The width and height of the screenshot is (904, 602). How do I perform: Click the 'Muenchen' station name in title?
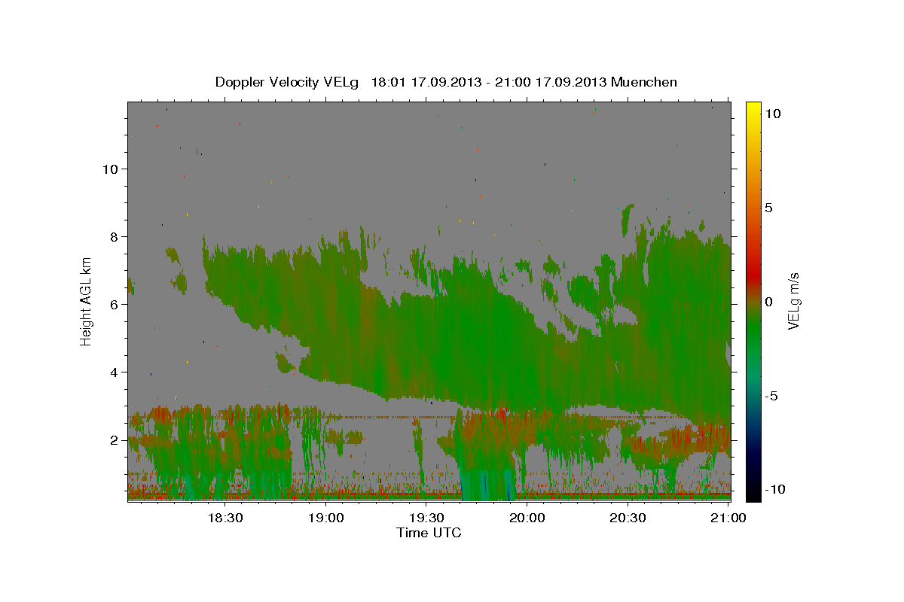coord(644,82)
